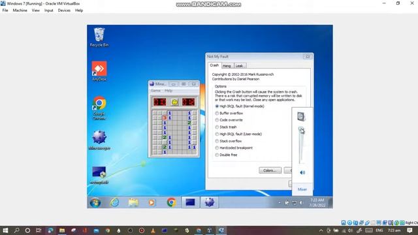
Task: Open the VirtualBox File menu
Action: [x=5, y=10]
